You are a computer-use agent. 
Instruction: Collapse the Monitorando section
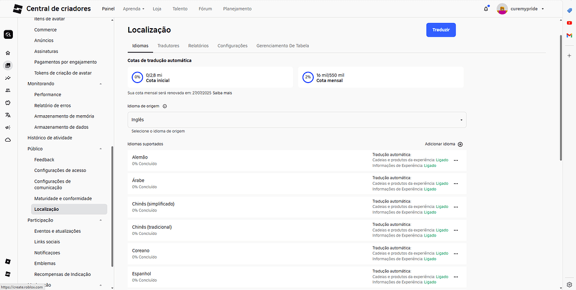click(x=101, y=84)
